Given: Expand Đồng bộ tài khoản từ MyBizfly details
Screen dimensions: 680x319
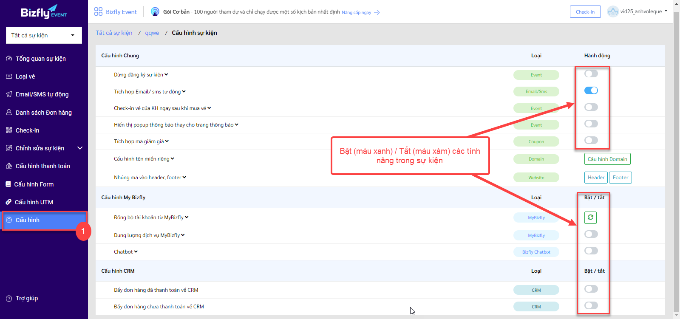Looking at the screenshot, I should point(187,217).
